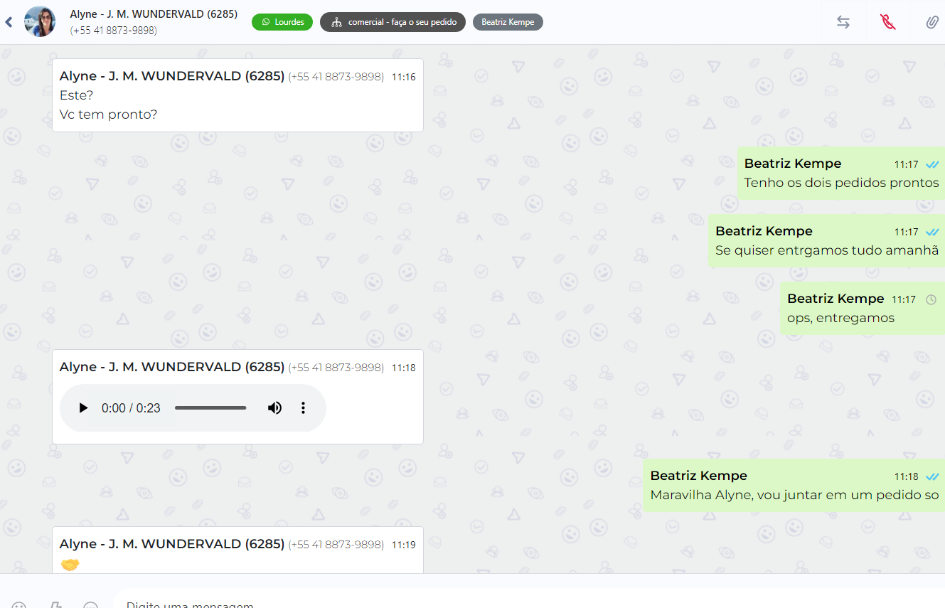Click the back arrow beside the contact avatar
Screen dimensions: 945x608
coord(9,22)
